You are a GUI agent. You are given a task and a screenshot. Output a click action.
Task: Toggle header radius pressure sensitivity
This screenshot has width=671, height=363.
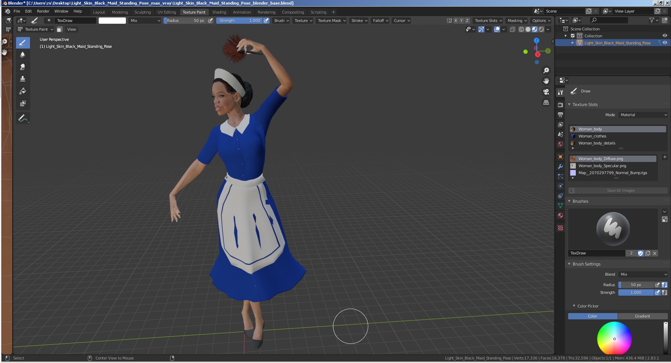[x=210, y=21]
